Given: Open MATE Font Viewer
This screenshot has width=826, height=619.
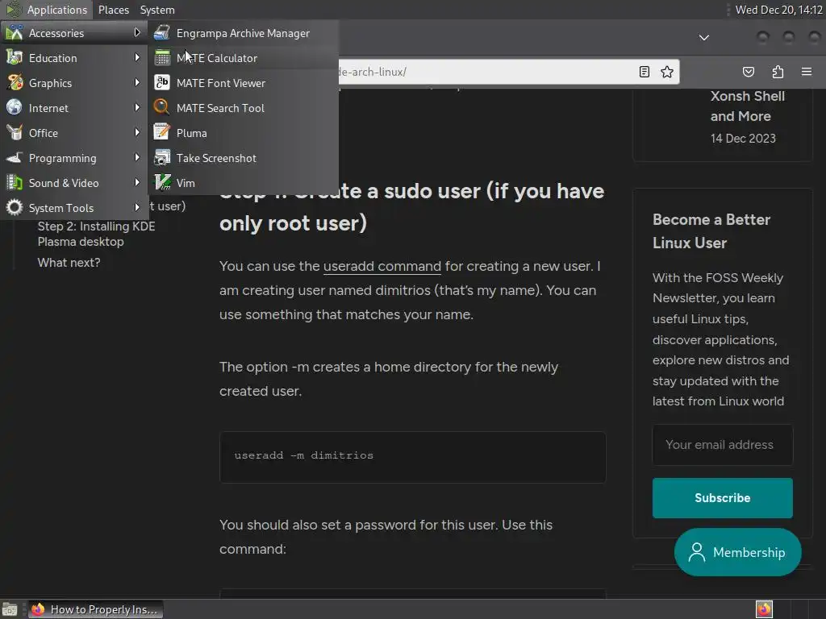Looking at the screenshot, I should pos(243,83).
